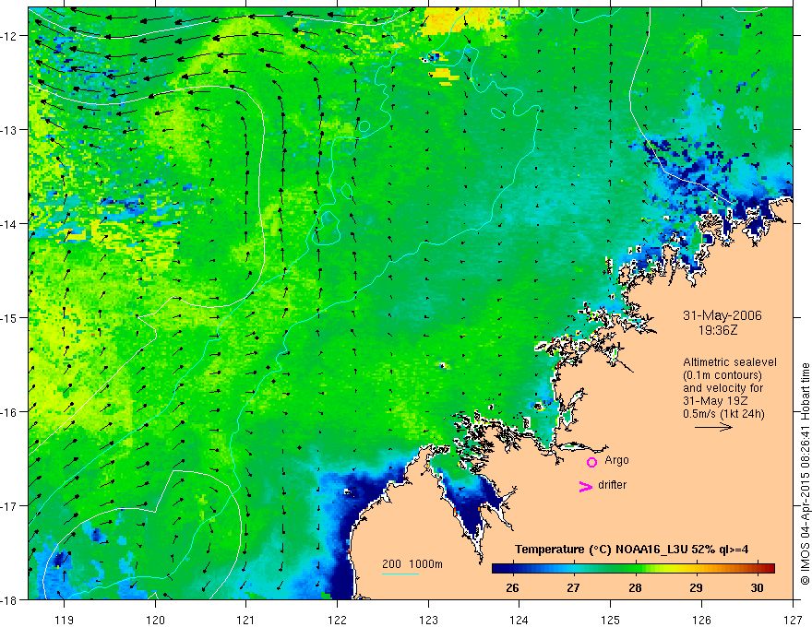
Task: Click the 119 longitude axis label
Action: point(64,620)
